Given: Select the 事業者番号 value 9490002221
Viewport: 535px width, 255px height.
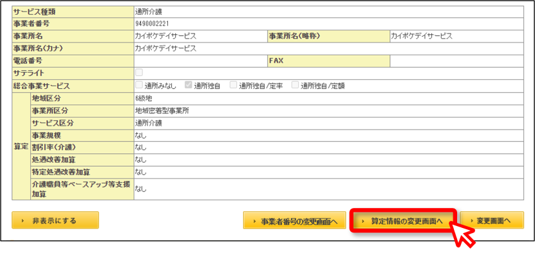Looking at the screenshot, I should point(152,24).
